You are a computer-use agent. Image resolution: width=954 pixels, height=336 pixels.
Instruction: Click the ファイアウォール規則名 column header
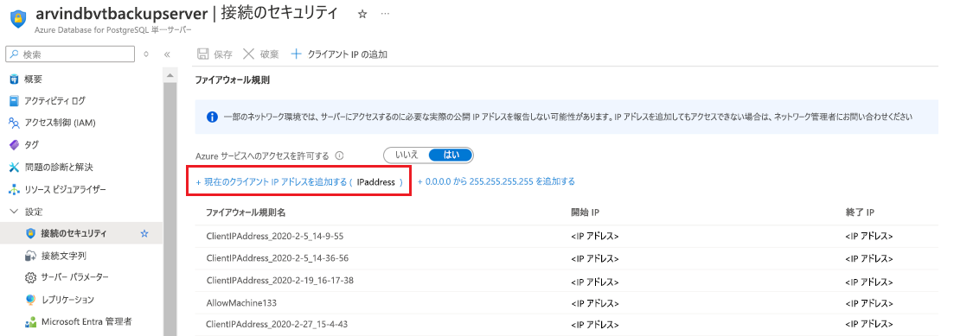pyautogui.click(x=246, y=212)
